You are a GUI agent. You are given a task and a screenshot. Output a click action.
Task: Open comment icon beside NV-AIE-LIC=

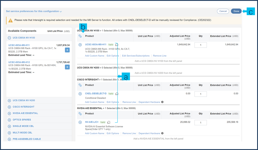109,122
